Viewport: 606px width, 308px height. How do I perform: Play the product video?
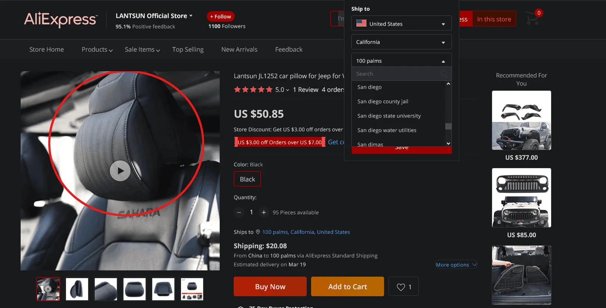tap(120, 171)
